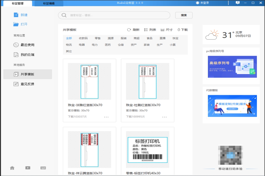This screenshot has width=265, height=176.
Task: Open the 珠宝-淡雅红竖版30x70 template thumbnail
Action: [x=89, y=81]
